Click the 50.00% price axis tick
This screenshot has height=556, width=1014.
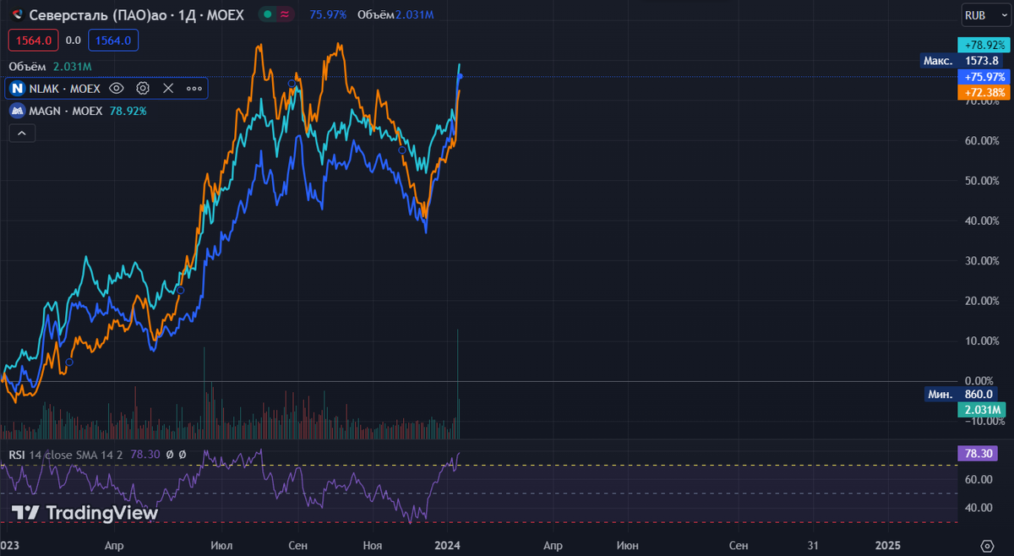pos(983,181)
